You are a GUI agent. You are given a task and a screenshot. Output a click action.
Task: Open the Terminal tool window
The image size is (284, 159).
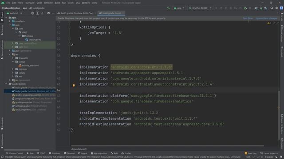pyautogui.click(x=69, y=153)
